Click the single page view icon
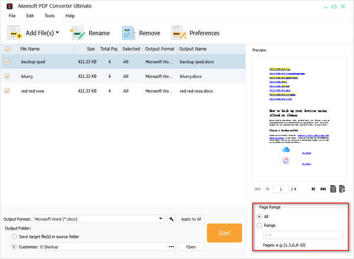This screenshot has width=354, height=259. (x=333, y=189)
